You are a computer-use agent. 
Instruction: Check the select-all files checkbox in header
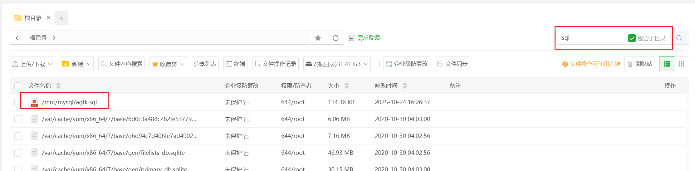(x=18, y=86)
